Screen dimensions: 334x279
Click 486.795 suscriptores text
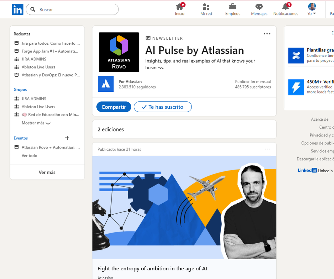(x=253, y=87)
